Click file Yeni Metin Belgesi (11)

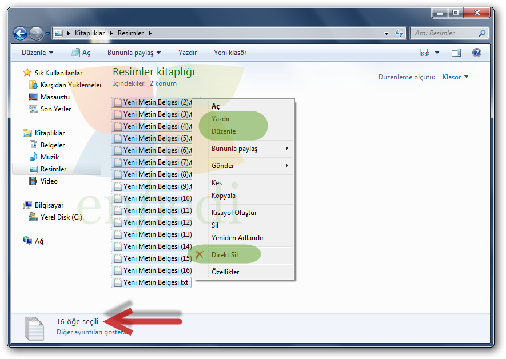click(152, 210)
